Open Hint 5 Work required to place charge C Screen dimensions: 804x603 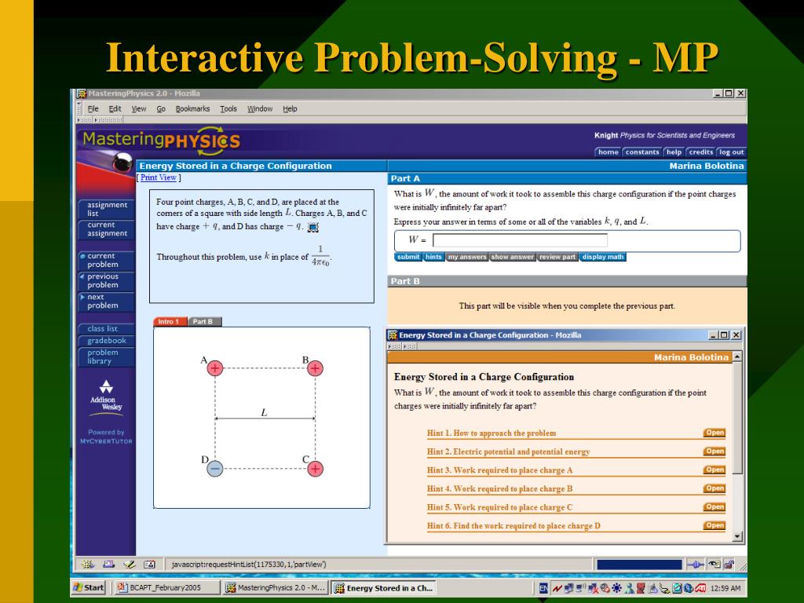pos(714,506)
